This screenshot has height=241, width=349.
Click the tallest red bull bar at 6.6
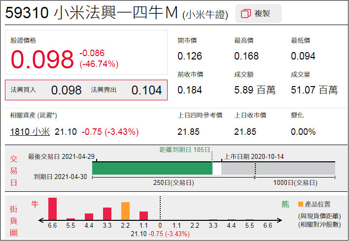pos(53,209)
